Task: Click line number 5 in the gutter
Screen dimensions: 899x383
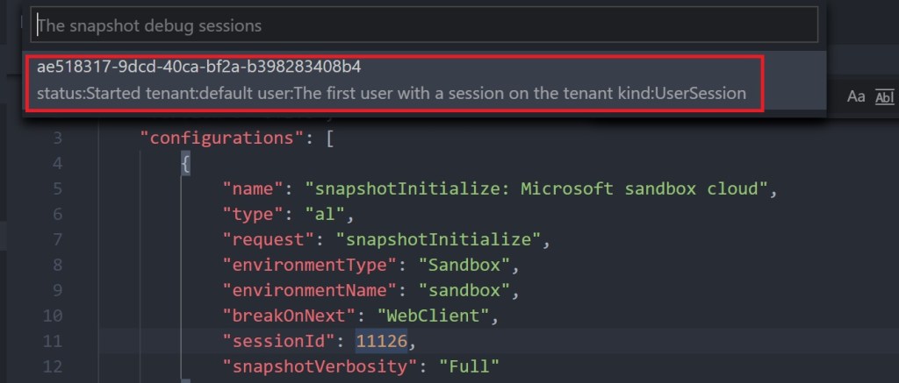Action: point(57,188)
